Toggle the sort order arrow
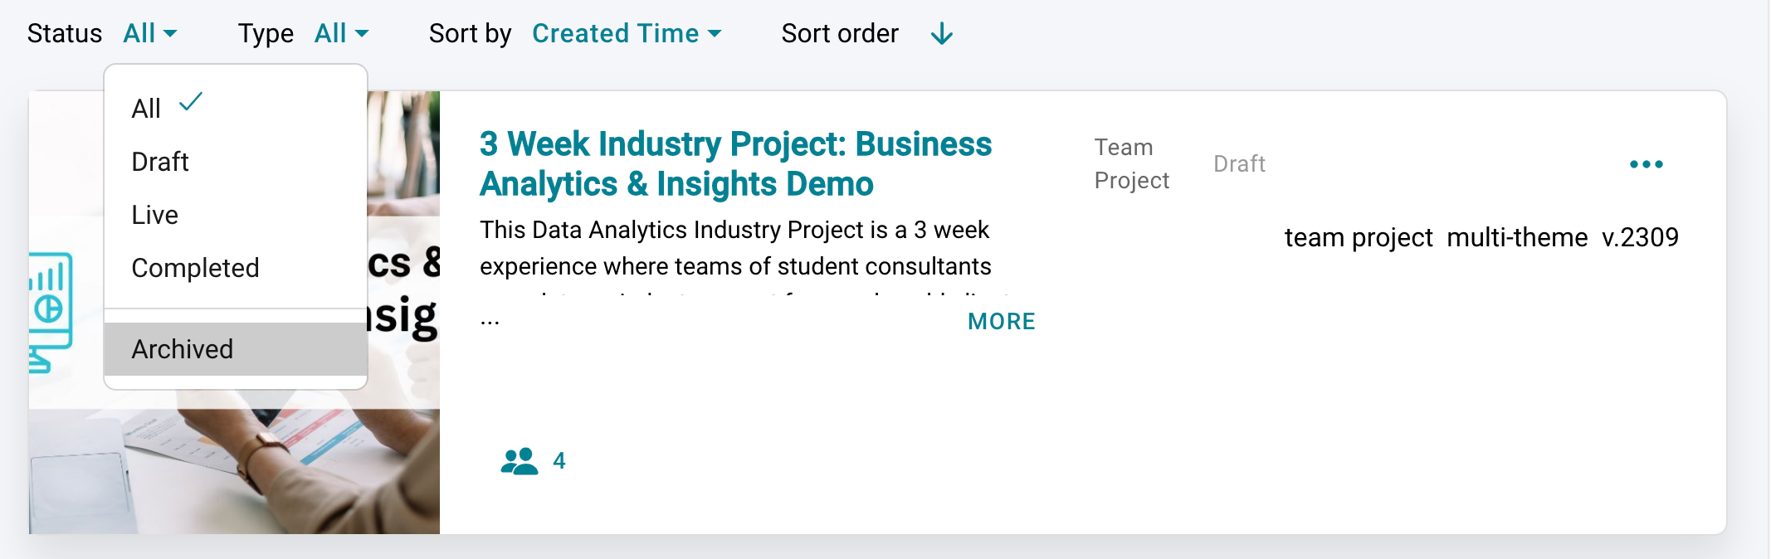 [941, 34]
